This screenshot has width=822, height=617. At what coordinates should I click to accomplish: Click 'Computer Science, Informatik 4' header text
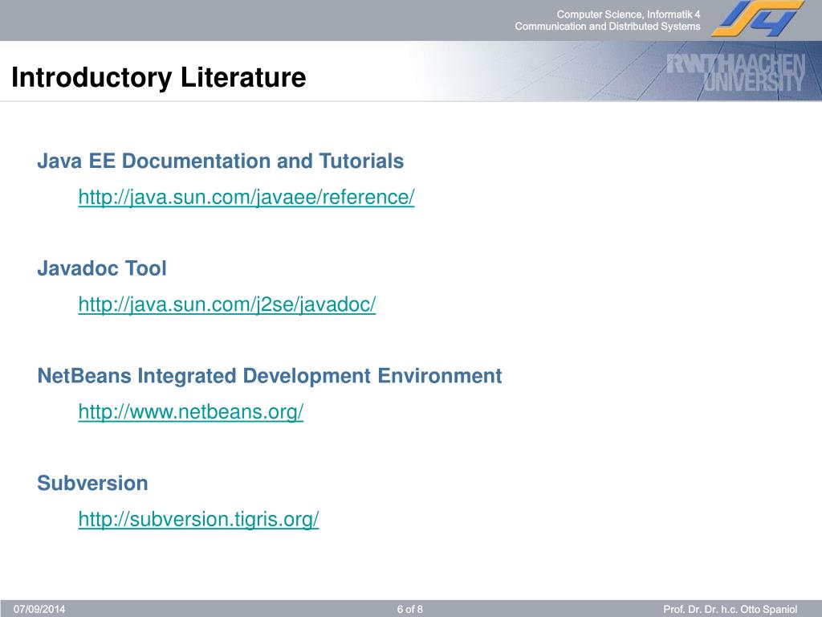[628, 14]
